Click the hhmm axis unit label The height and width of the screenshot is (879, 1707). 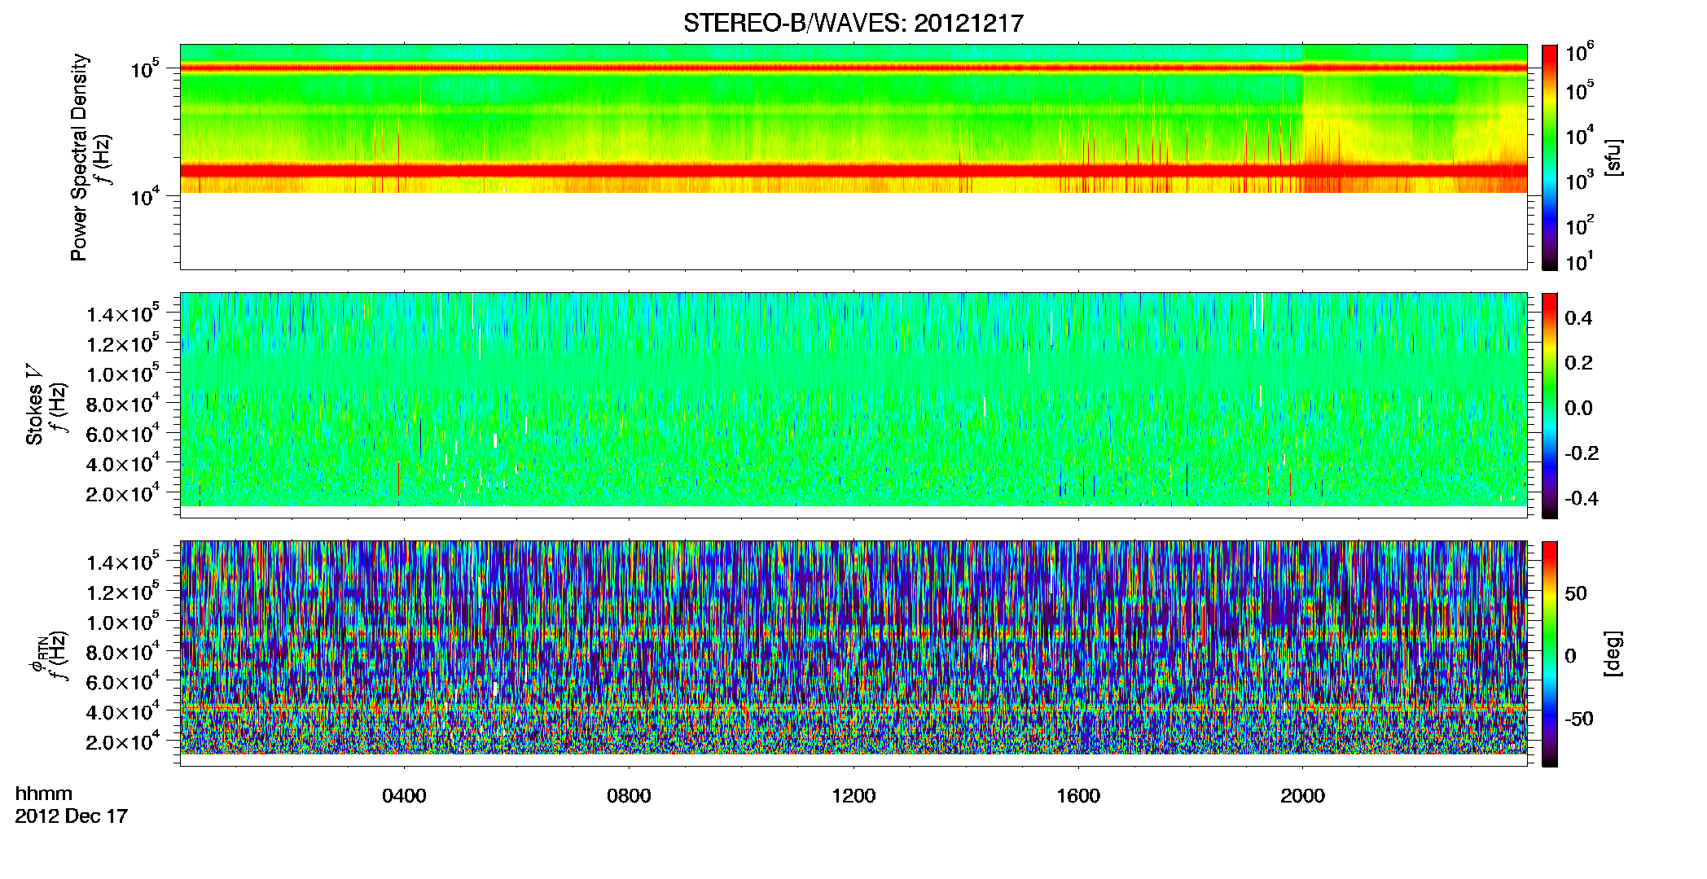[x=44, y=794]
